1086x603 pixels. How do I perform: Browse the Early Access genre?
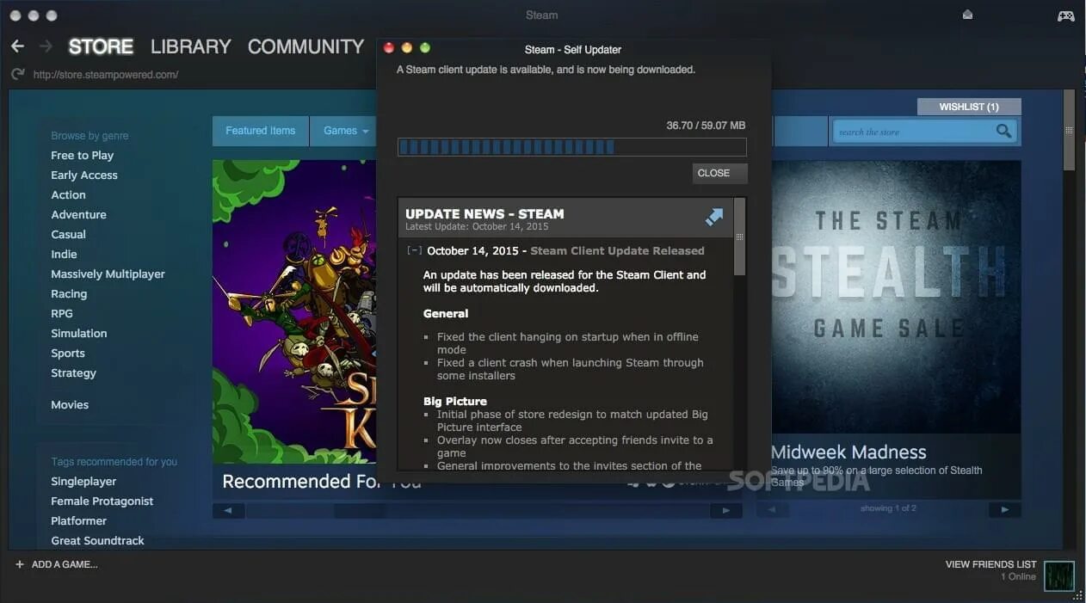click(84, 175)
